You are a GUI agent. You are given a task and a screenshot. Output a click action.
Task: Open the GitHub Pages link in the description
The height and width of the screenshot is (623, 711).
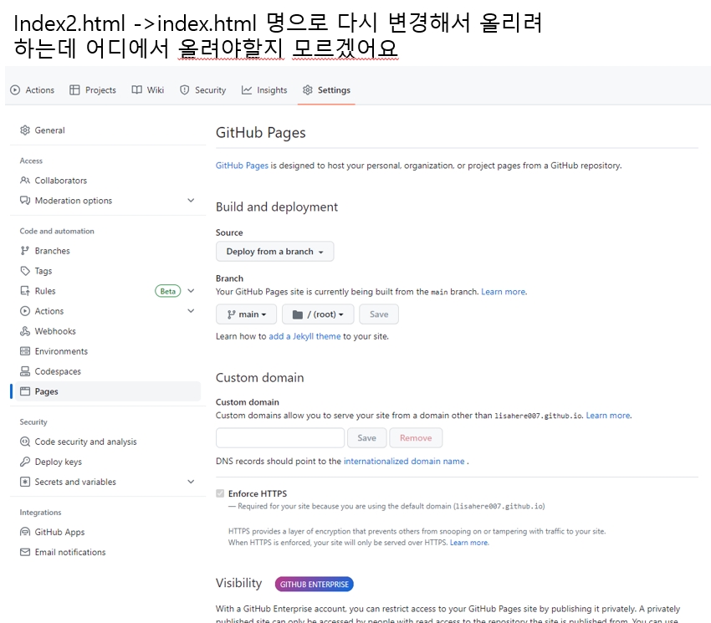click(242, 166)
